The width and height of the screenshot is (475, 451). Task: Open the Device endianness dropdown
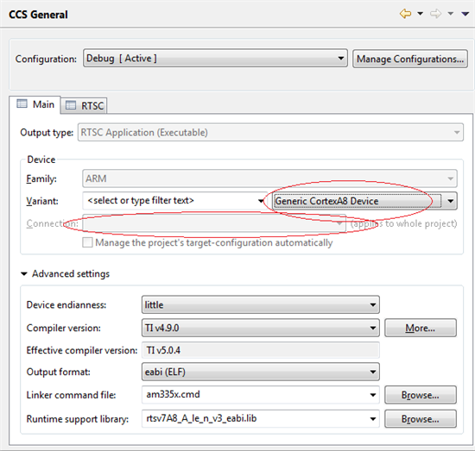pos(261,304)
